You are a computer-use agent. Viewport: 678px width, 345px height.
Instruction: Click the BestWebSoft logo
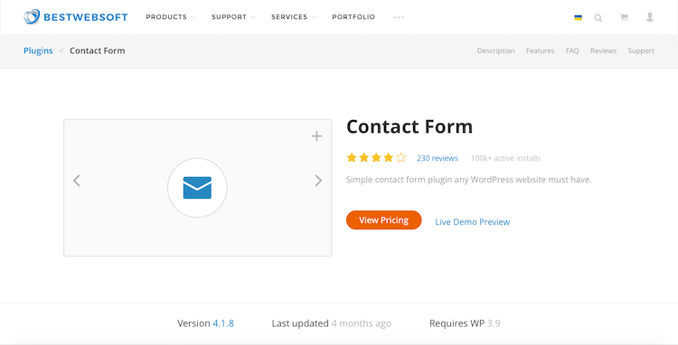[x=76, y=17]
